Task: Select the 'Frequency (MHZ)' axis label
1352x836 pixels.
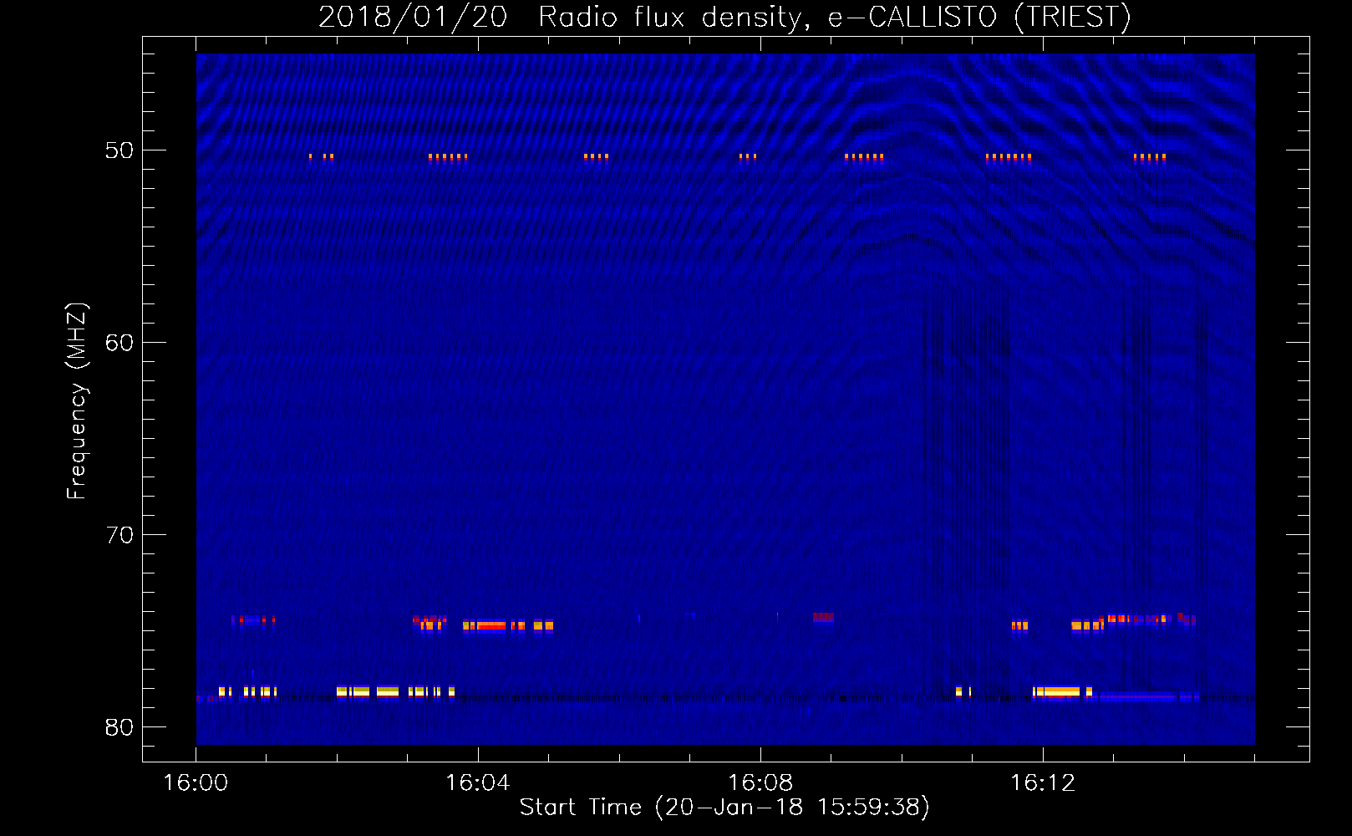Action: 76,401
